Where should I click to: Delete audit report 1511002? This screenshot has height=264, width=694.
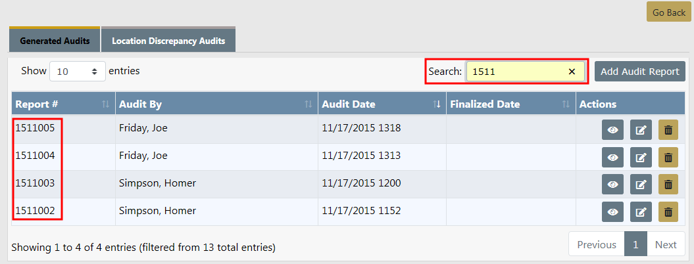668,211
